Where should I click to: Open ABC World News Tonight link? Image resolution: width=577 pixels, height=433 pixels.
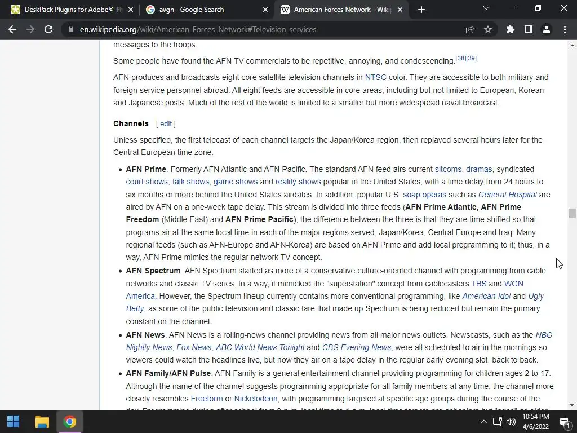[x=260, y=347]
